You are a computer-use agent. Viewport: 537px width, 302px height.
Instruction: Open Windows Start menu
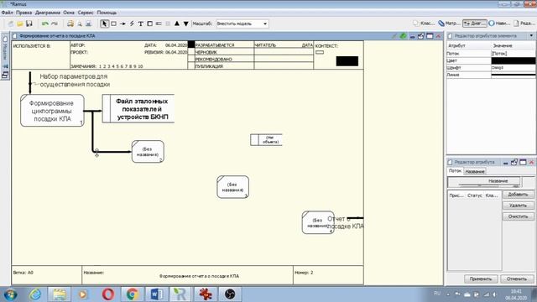[x=11, y=294]
